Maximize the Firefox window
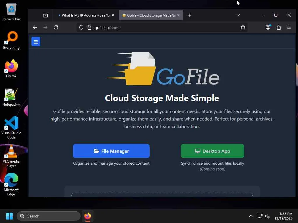The image size is (298, 223). tap(276, 15)
